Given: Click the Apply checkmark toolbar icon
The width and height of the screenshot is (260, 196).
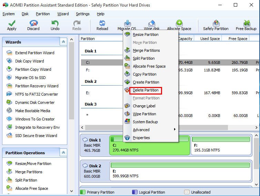Looking at the screenshot, I should click(x=12, y=23).
